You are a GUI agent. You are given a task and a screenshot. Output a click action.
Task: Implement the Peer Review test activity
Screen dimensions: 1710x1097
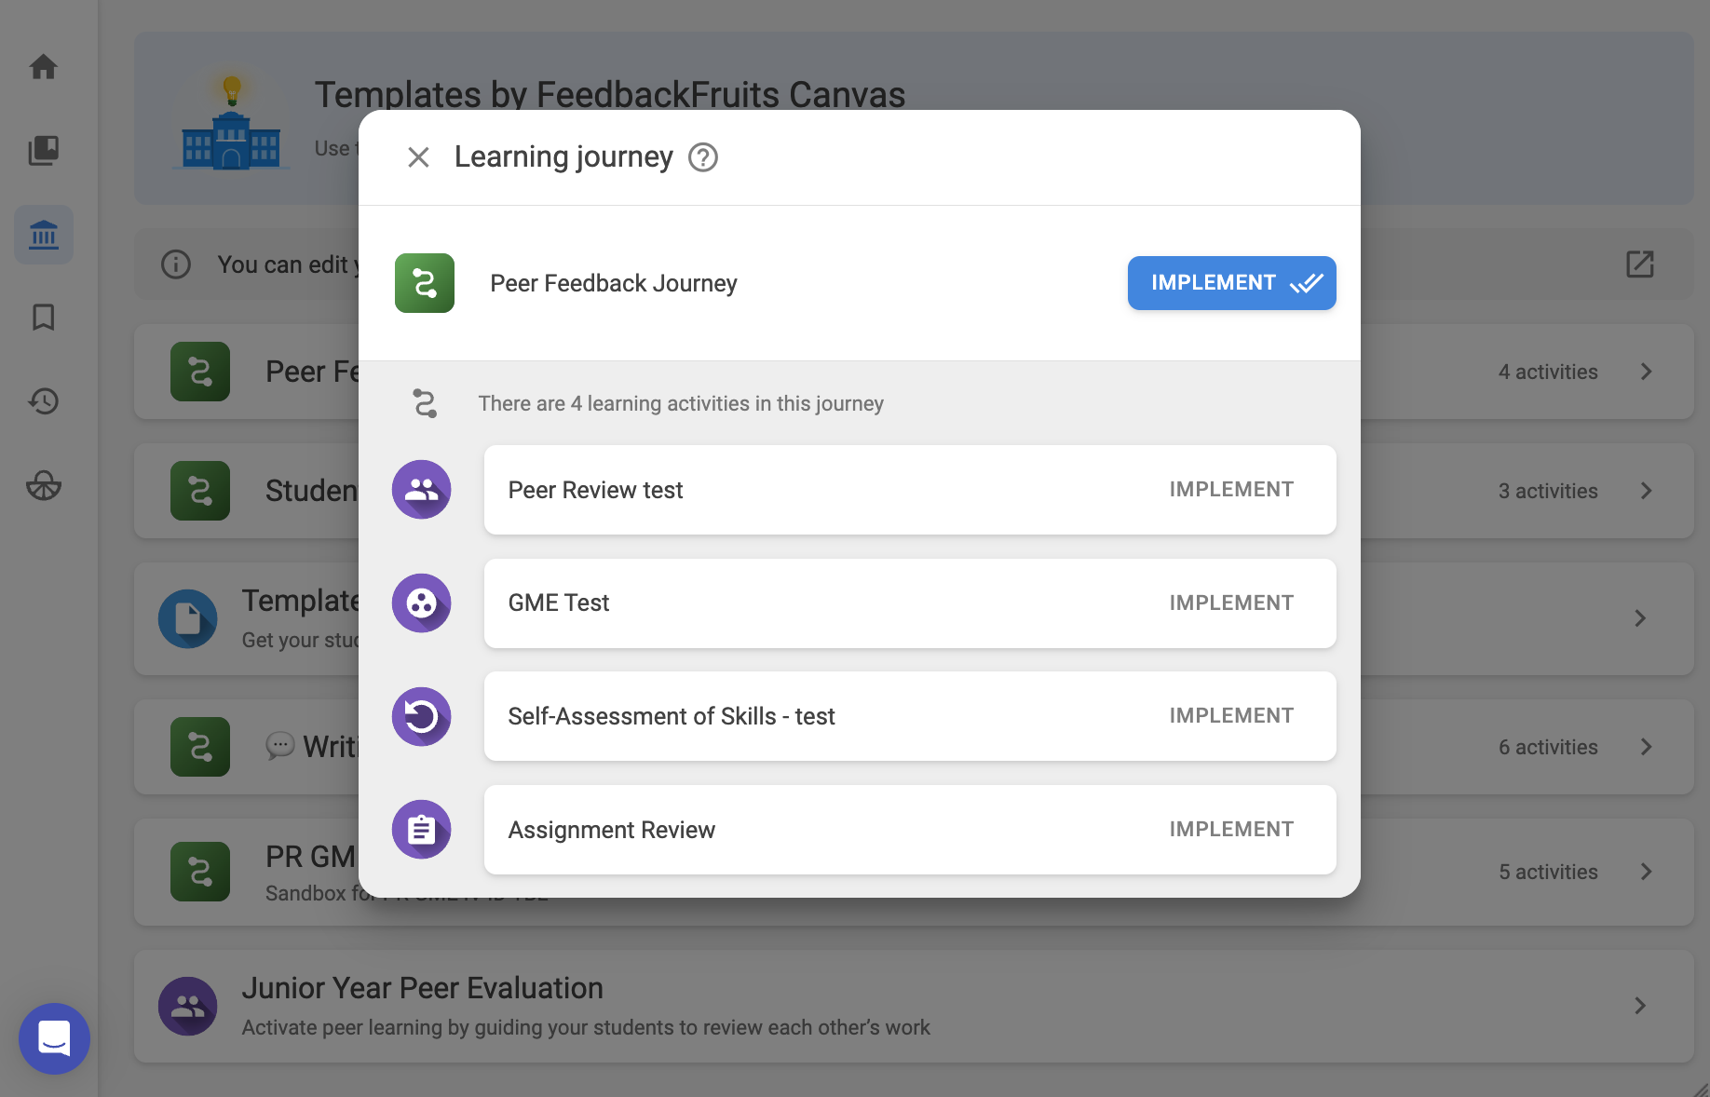click(1231, 490)
